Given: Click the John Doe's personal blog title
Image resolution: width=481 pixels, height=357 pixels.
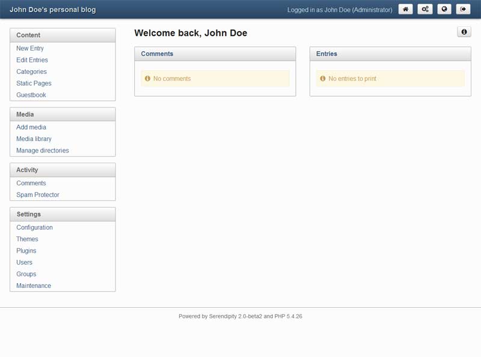Looking at the screenshot, I should point(52,10).
